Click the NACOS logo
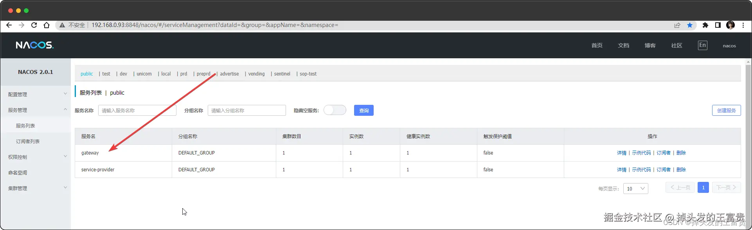The width and height of the screenshot is (752, 230). click(x=34, y=45)
